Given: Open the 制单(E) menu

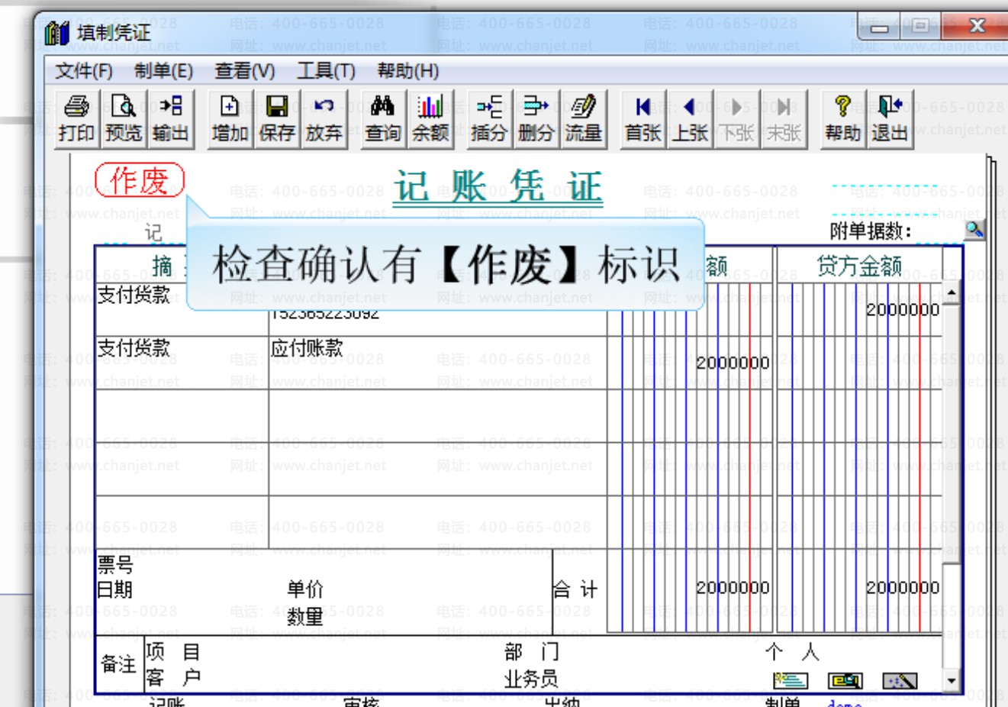Looking at the screenshot, I should pyautogui.click(x=163, y=71).
